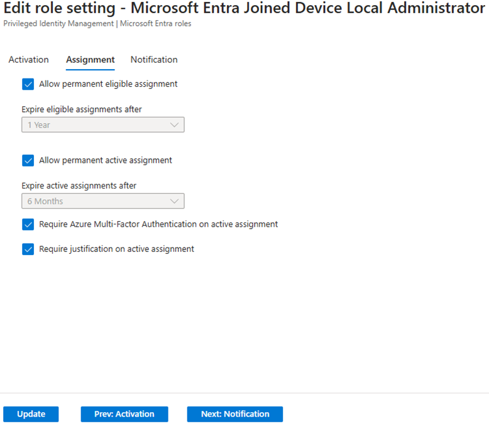This screenshot has width=489, height=426.
Task: Click the chevron arrow in the 6 Months dropdown
Action: tap(175, 202)
